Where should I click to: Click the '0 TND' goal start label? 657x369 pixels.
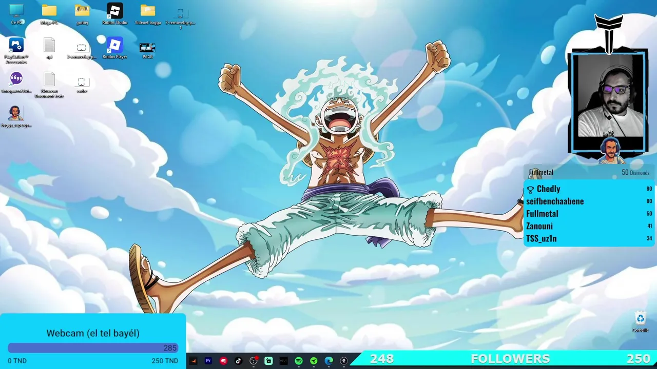pyautogui.click(x=17, y=361)
